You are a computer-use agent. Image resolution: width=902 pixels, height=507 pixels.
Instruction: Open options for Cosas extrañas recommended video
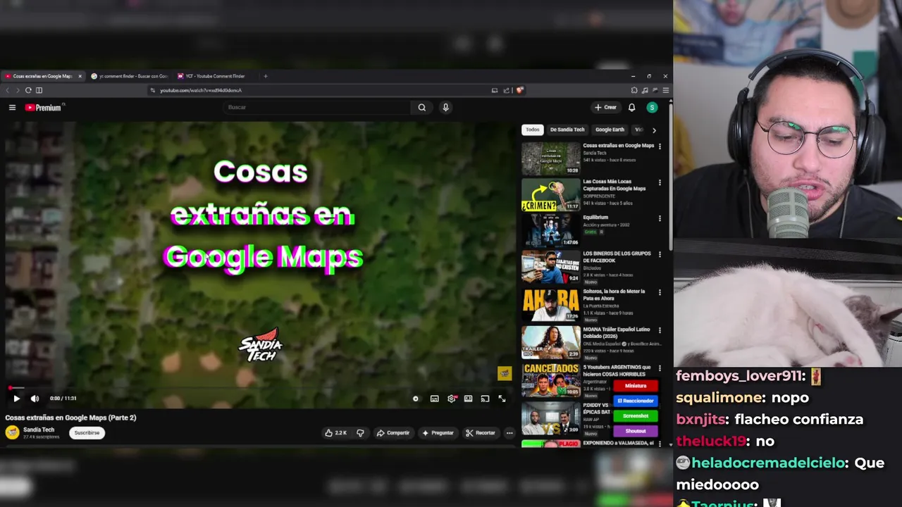pyautogui.click(x=660, y=146)
